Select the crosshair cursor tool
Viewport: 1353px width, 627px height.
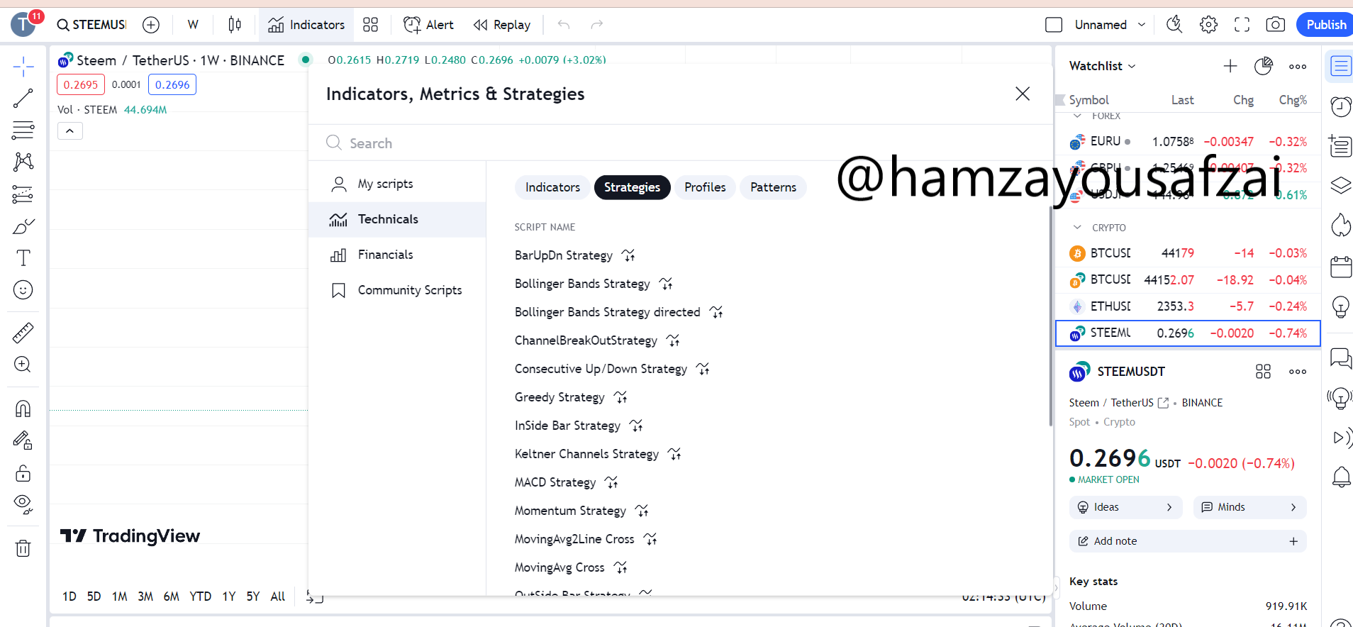[23, 67]
